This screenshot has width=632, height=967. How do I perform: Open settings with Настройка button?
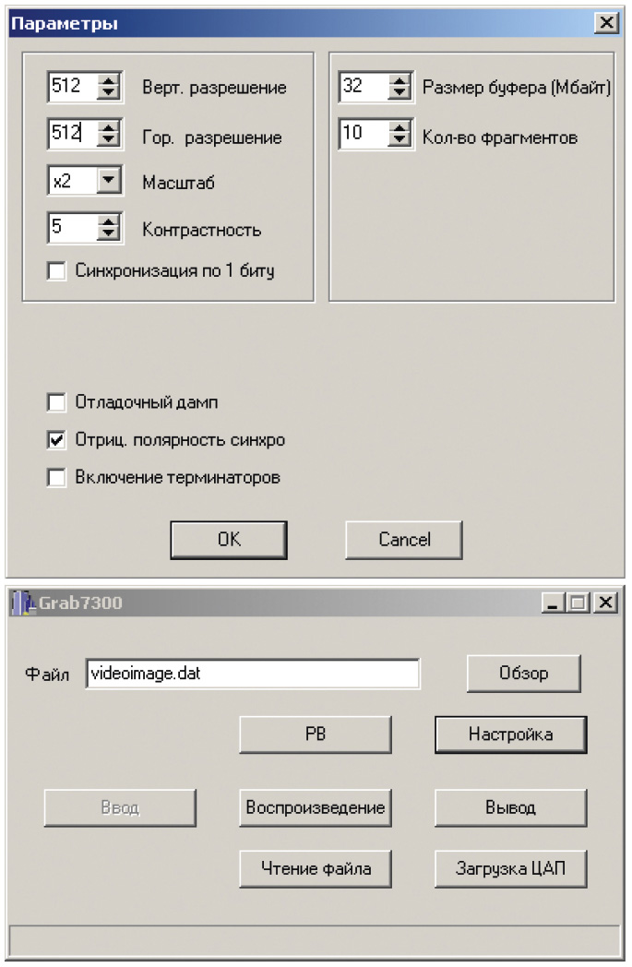click(x=510, y=734)
